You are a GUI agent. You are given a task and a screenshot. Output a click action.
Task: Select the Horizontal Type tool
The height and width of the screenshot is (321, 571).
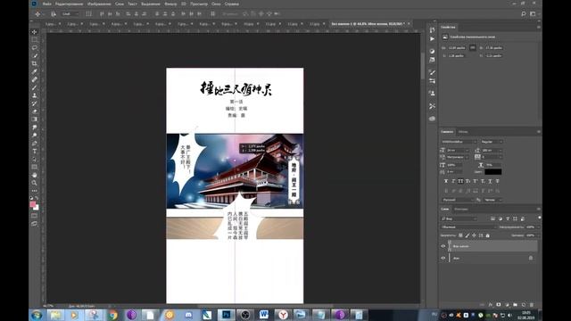35,151
